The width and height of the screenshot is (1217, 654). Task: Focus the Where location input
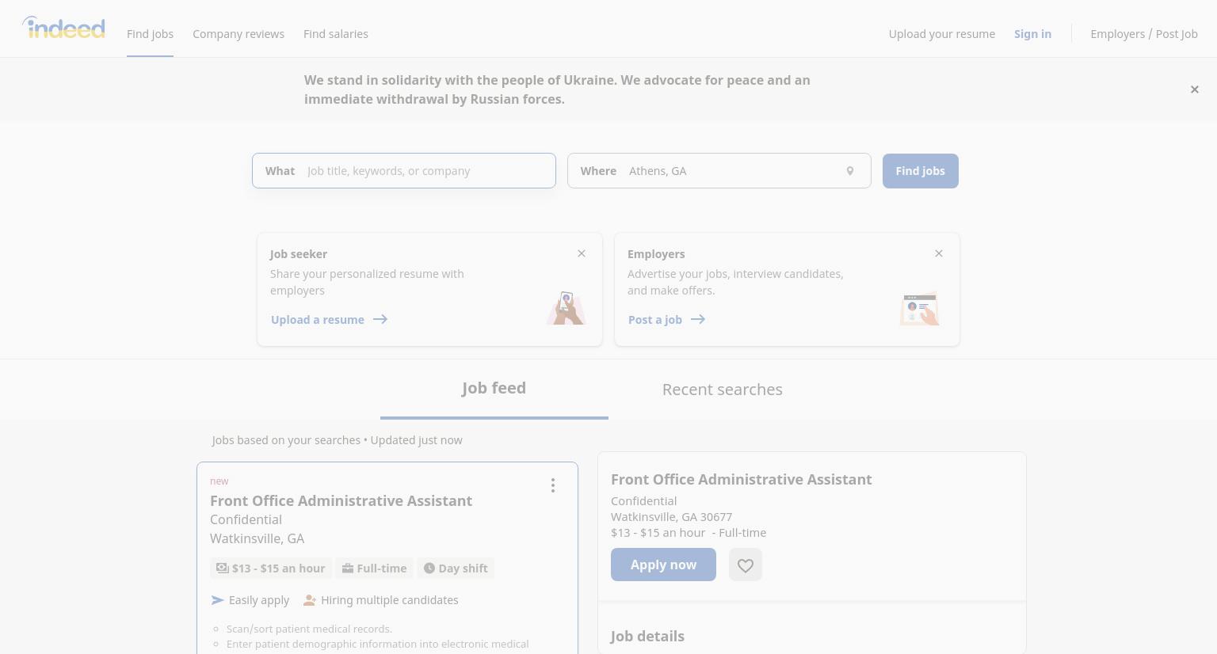point(719,171)
